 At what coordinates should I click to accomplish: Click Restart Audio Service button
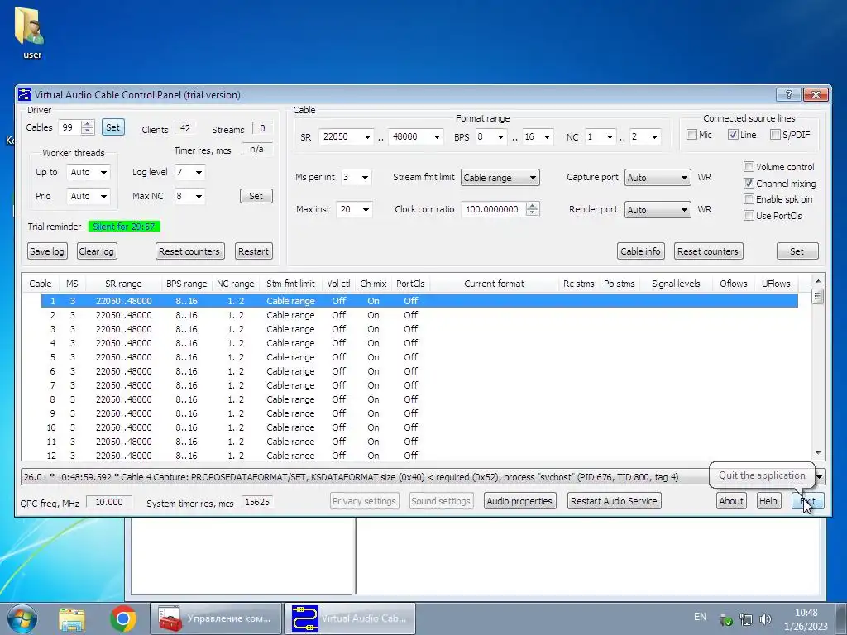coord(614,501)
